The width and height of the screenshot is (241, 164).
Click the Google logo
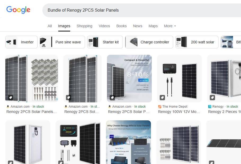pyautogui.click(x=18, y=10)
